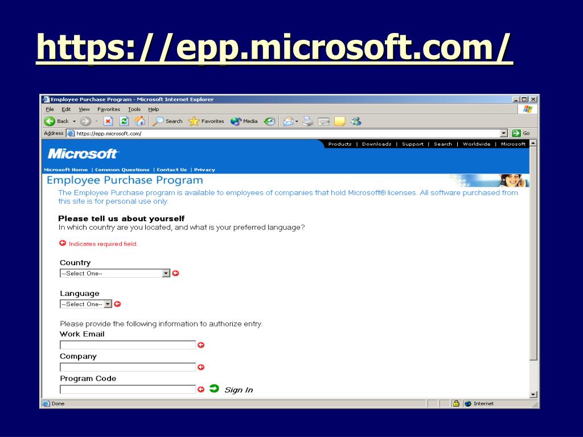Image resolution: width=583 pixels, height=437 pixels.
Task: Click the 'Done' status bar text
Action: (58, 403)
